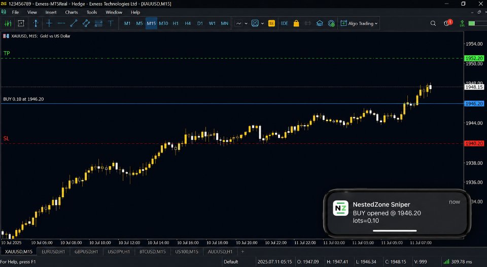Open the search magnifier in toolbar
The width and height of the screenshot is (487, 267).
[433, 23]
